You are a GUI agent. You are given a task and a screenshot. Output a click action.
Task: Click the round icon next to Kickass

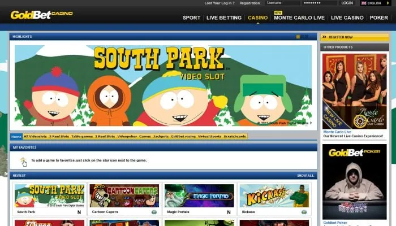[x=304, y=212]
